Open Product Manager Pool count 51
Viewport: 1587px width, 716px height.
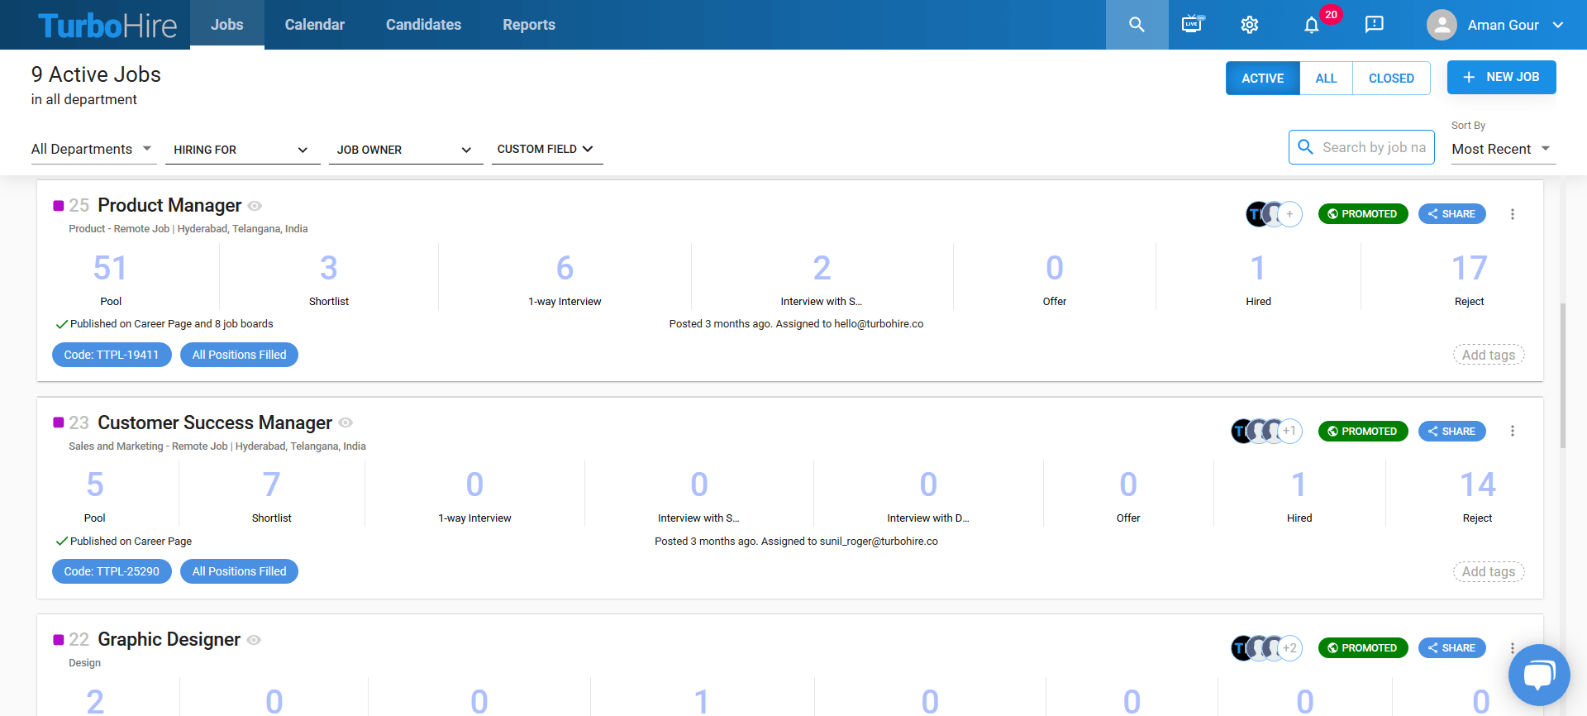pyautogui.click(x=110, y=268)
